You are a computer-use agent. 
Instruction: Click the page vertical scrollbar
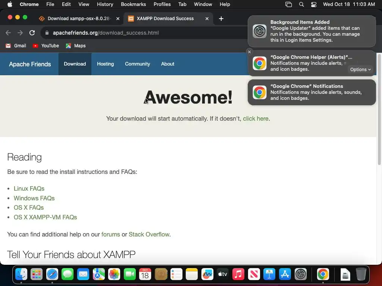click(x=379, y=109)
